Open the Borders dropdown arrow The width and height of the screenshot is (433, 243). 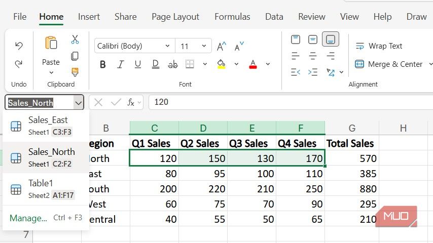tap(205, 64)
